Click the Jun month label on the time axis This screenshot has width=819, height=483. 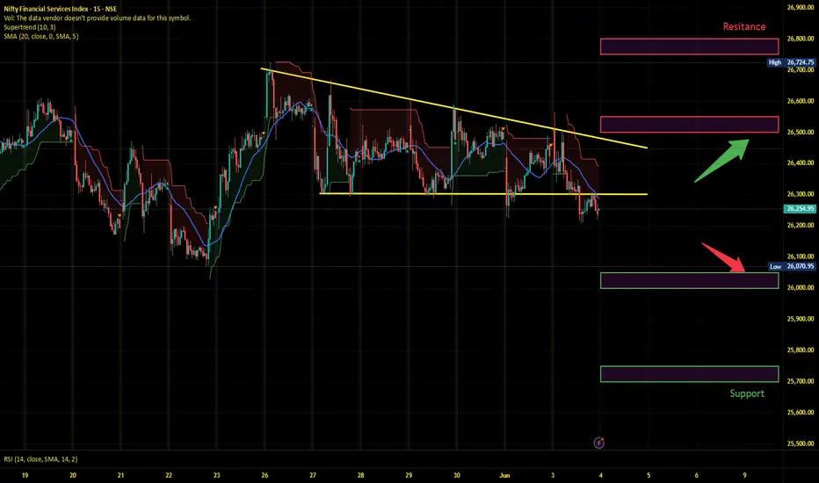504,475
